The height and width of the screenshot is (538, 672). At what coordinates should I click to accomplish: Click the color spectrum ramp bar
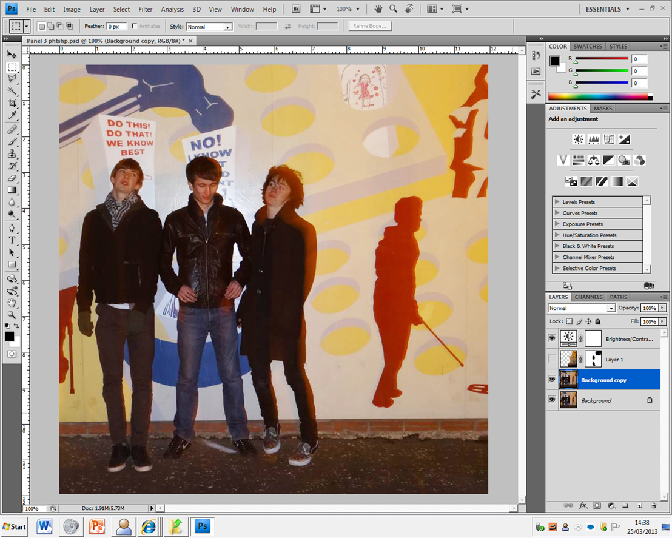(598, 96)
